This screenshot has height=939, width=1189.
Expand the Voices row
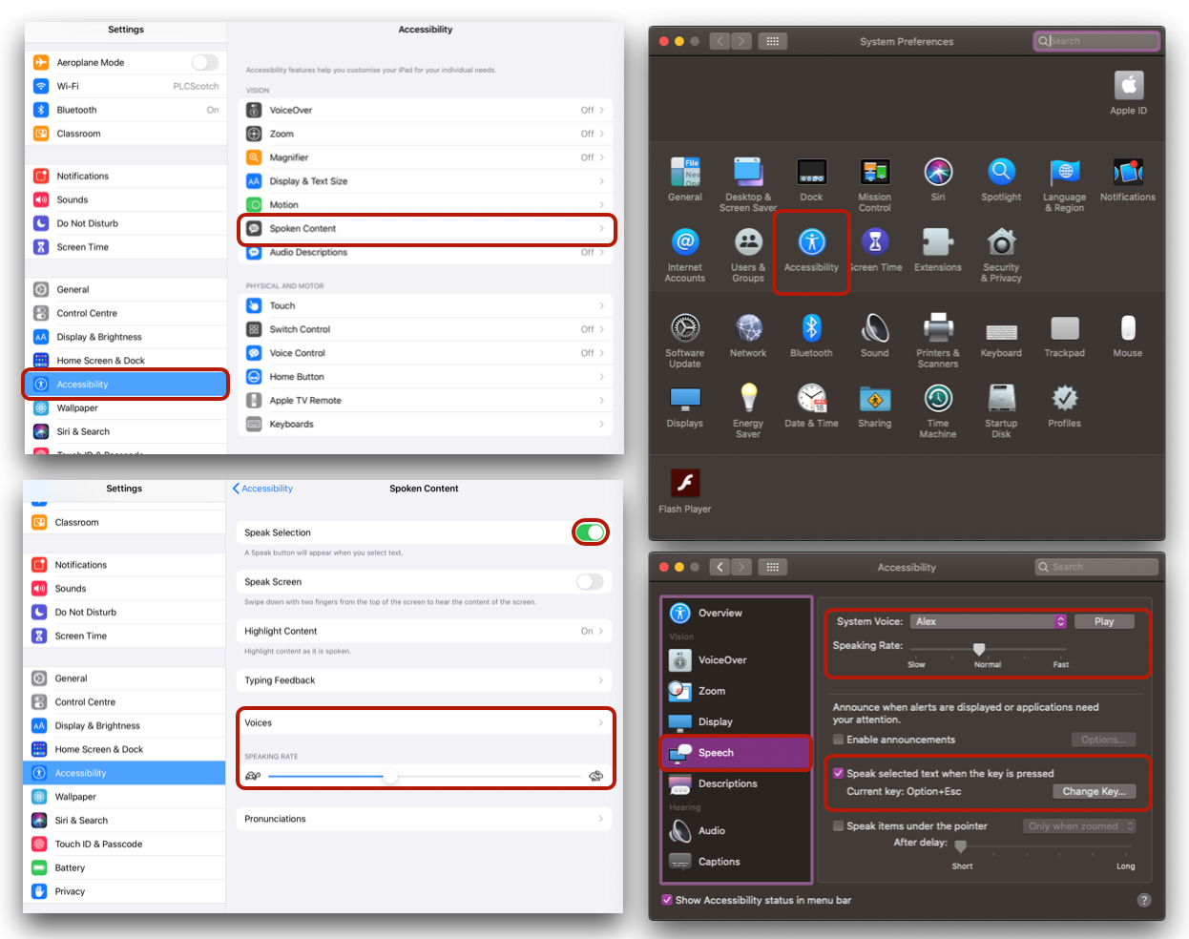pos(425,722)
